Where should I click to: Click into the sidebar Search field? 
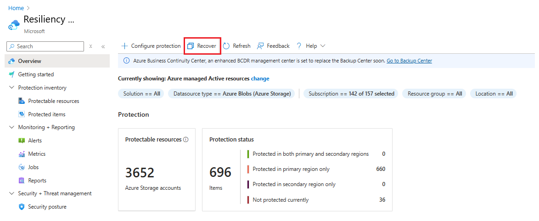pyautogui.click(x=45, y=46)
